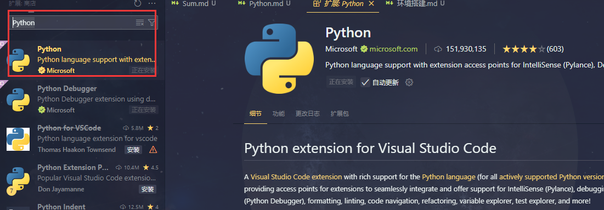The width and height of the screenshot is (604, 210).
Task: Open the extension search filter icon
Action: tap(152, 22)
